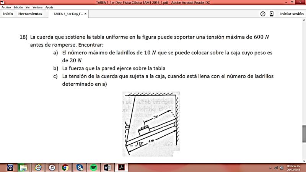
Task: Open the Edición menu
Action: tap(18, 7)
